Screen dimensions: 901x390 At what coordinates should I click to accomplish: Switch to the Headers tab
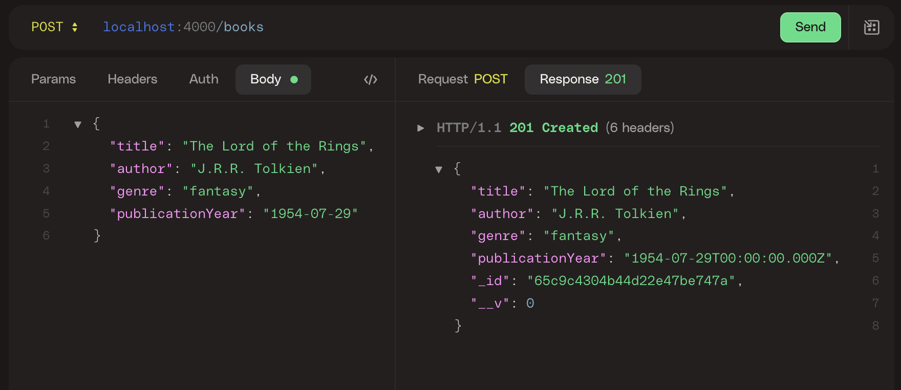[132, 79]
